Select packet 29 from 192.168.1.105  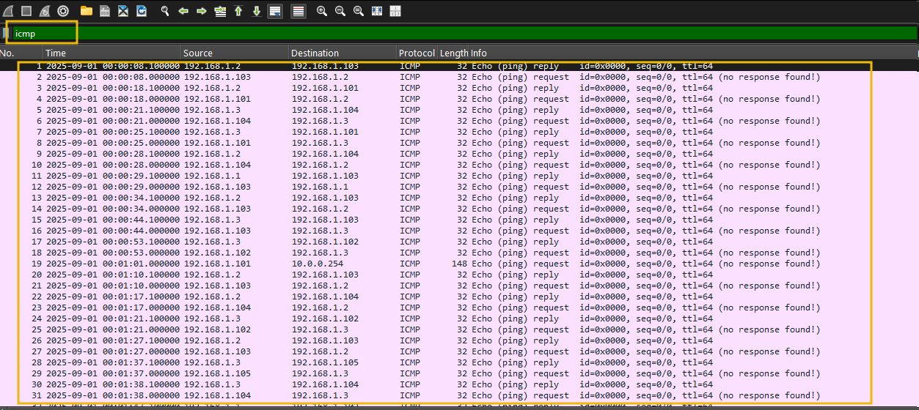(x=459, y=373)
